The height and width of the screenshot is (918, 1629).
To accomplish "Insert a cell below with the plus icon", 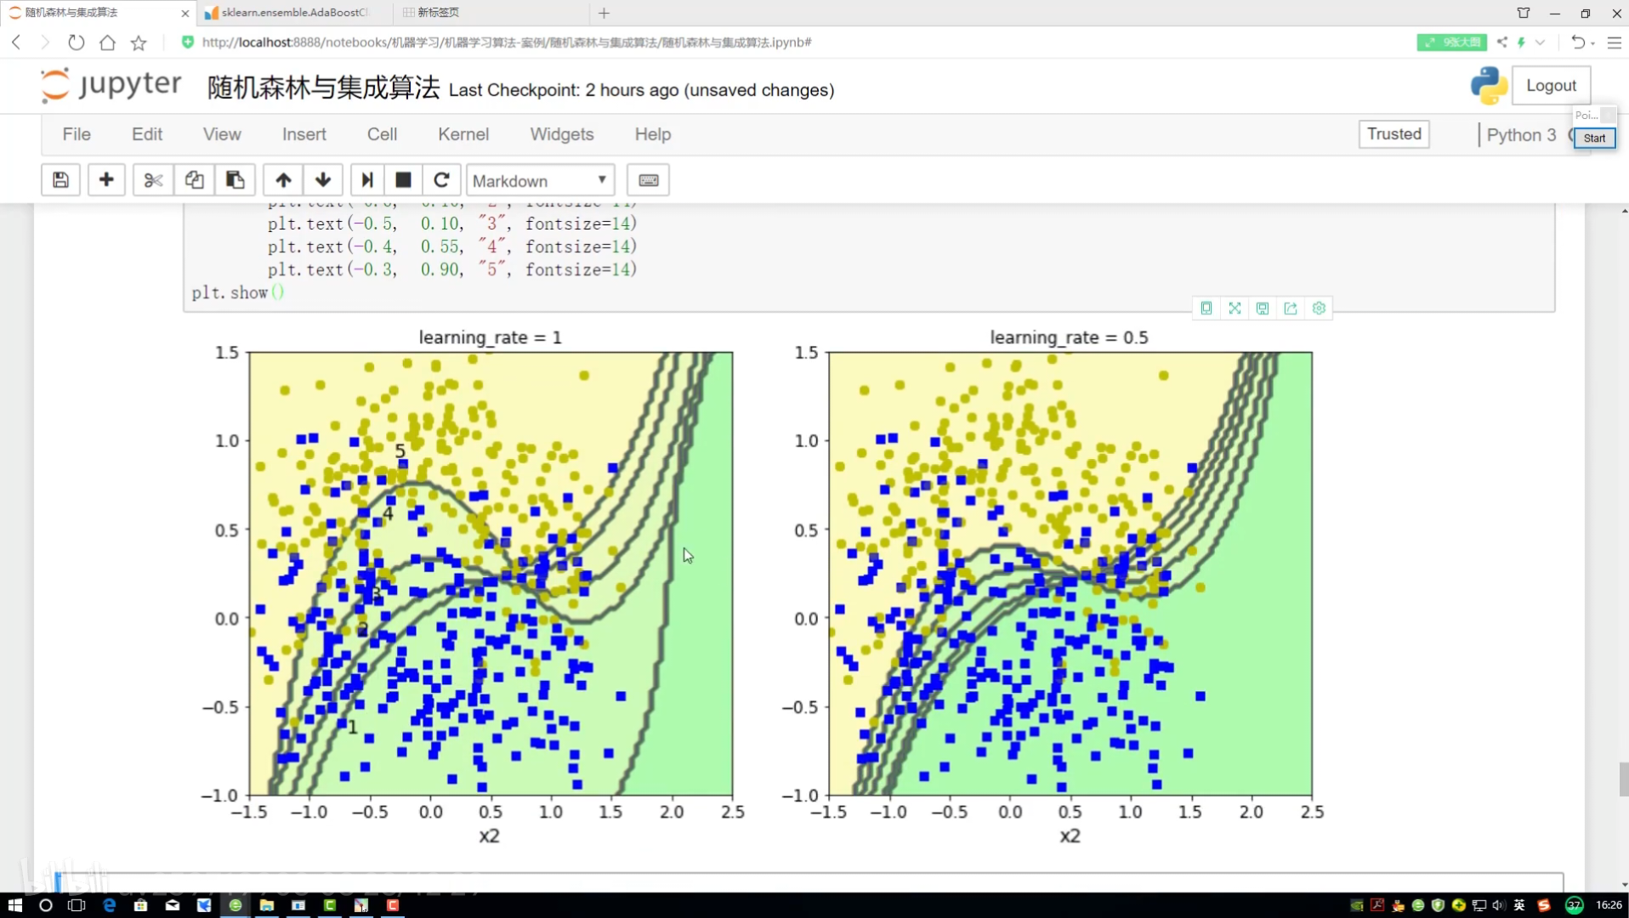I will coord(106,180).
